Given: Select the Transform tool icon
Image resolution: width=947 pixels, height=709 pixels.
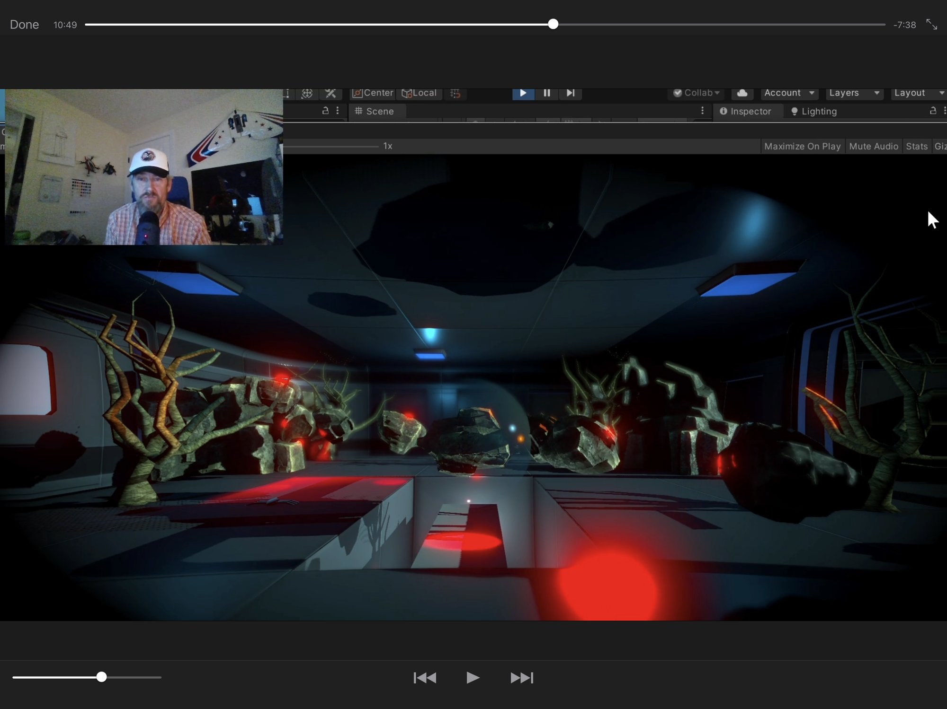Looking at the screenshot, I should tap(307, 93).
